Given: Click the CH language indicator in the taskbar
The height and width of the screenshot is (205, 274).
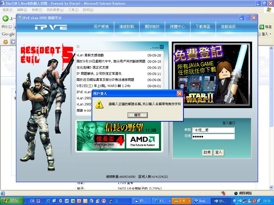Looking at the screenshot, I should [32, 201].
